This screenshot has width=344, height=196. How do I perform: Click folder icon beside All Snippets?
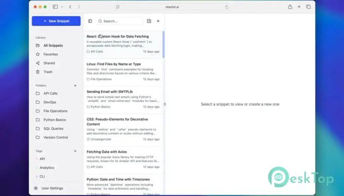pos(38,46)
